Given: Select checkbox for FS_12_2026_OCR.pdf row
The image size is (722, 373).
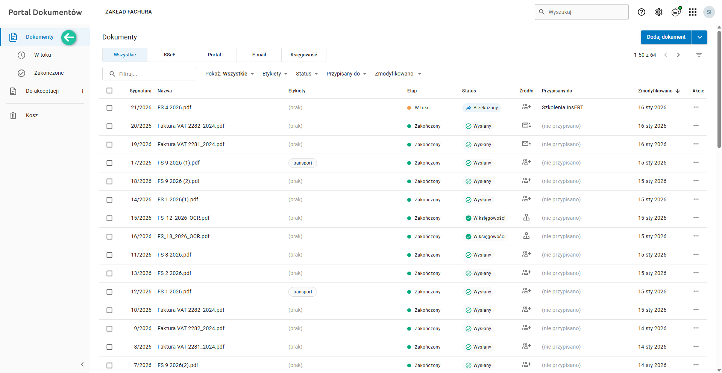Looking at the screenshot, I should tap(109, 218).
